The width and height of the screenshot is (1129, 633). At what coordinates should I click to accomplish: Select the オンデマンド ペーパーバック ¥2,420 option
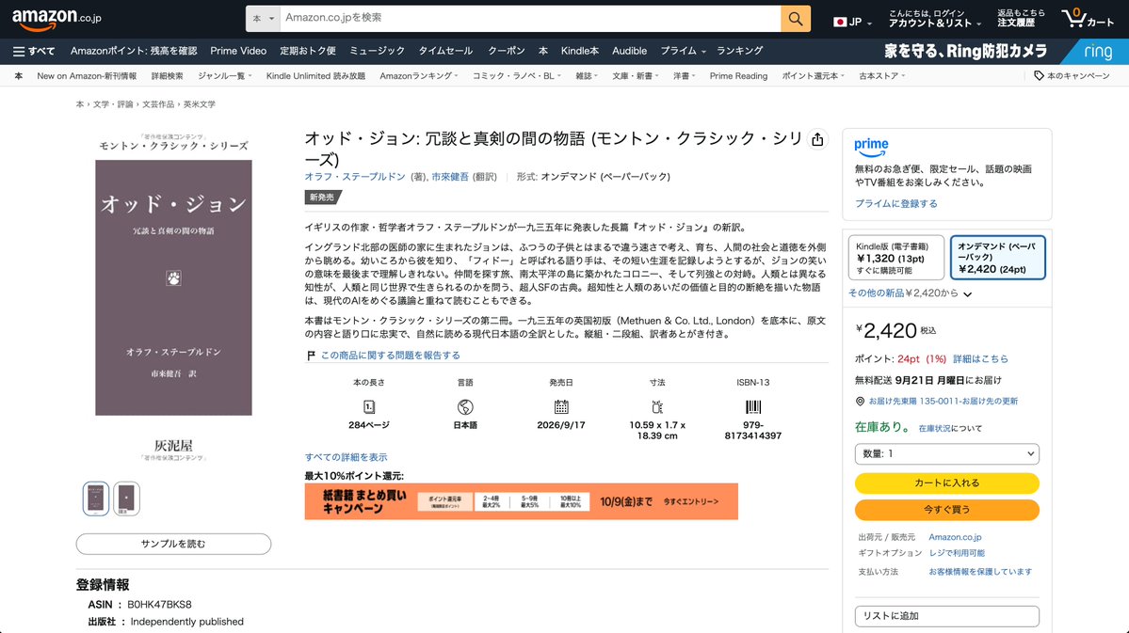click(x=997, y=258)
